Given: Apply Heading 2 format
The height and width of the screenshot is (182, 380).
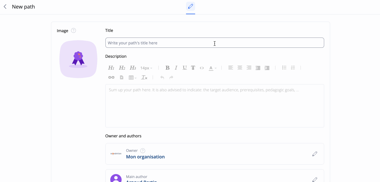Looking at the screenshot, I should coord(122,68).
